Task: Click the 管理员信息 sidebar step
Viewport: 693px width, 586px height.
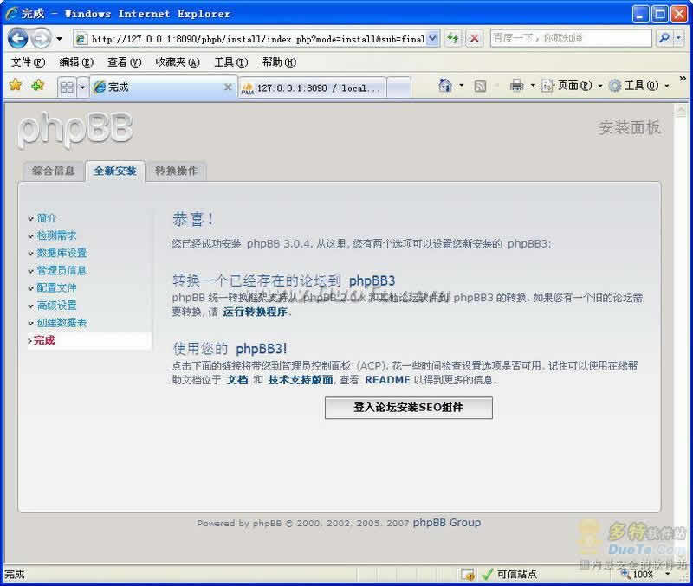Action: tap(62, 270)
